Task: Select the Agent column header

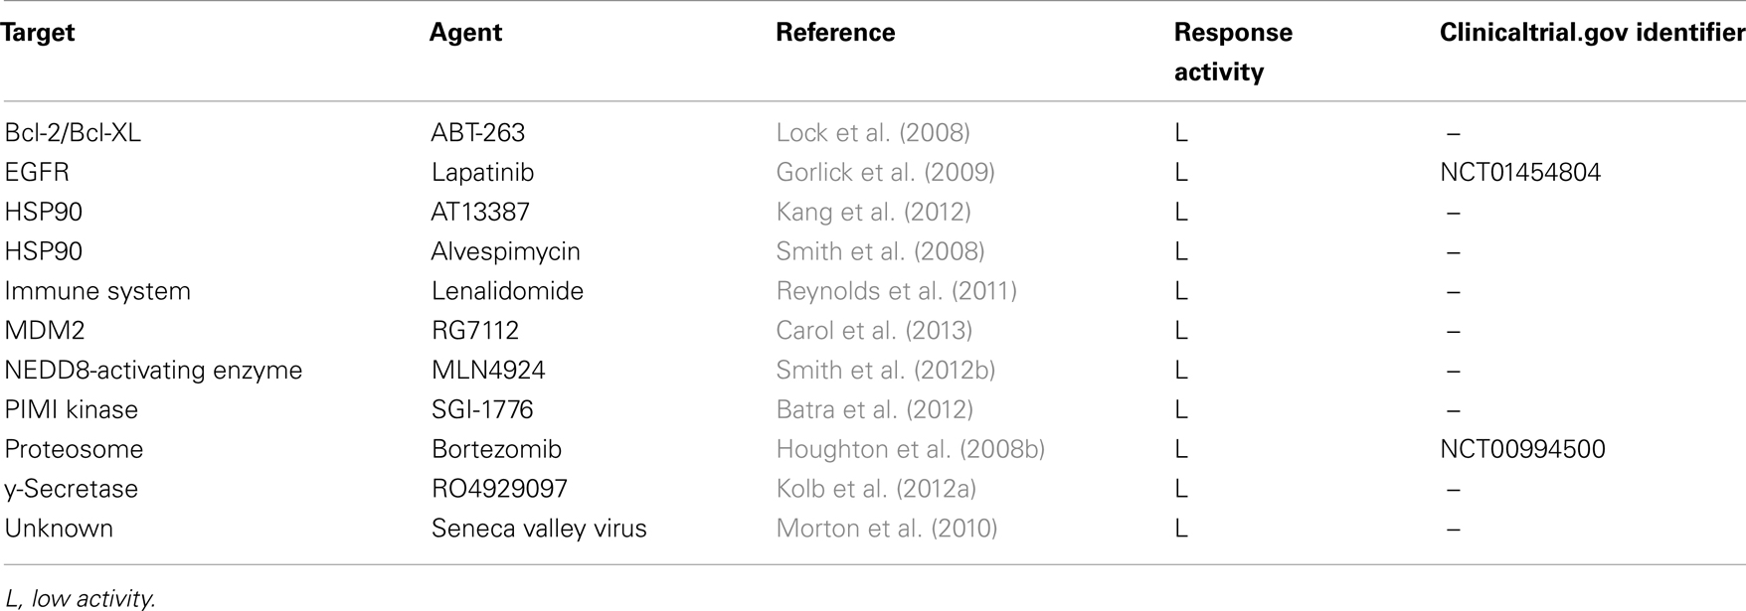Action: coord(465,33)
